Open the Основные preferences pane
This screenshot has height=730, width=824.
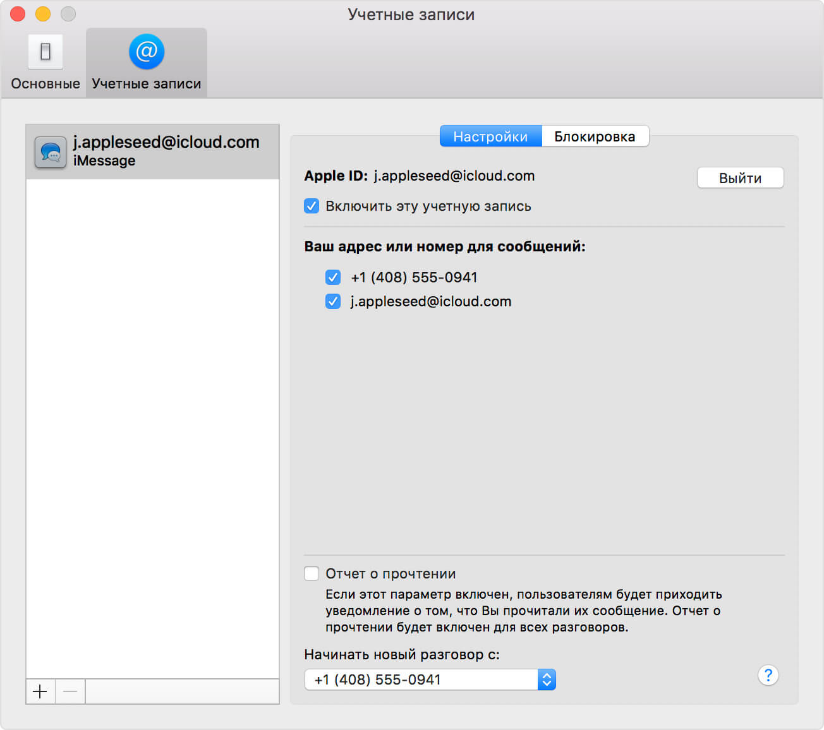[x=45, y=63]
